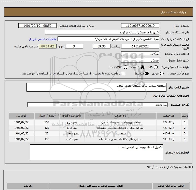
Task: Click quantity cell 25
Action: (47, 134)
